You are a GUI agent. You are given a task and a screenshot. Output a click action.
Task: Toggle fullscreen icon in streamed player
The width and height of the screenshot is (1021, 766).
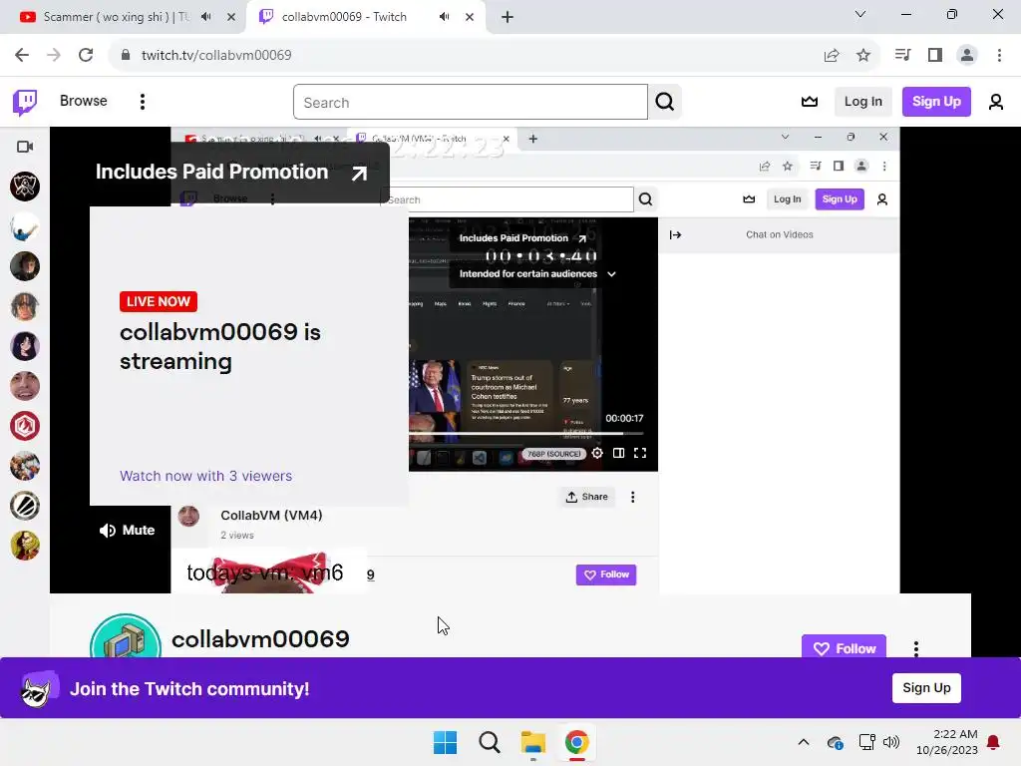coord(640,453)
